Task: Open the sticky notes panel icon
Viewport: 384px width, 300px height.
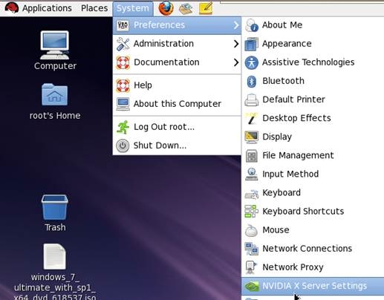Action: coord(206,8)
